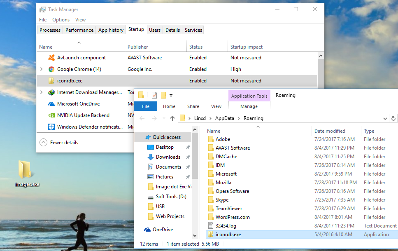Open the Task Manager File menu

pos(43,20)
